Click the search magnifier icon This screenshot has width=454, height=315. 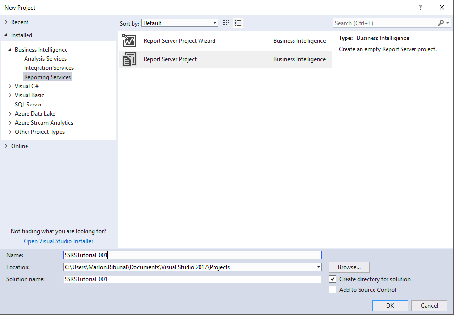point(441,23)
